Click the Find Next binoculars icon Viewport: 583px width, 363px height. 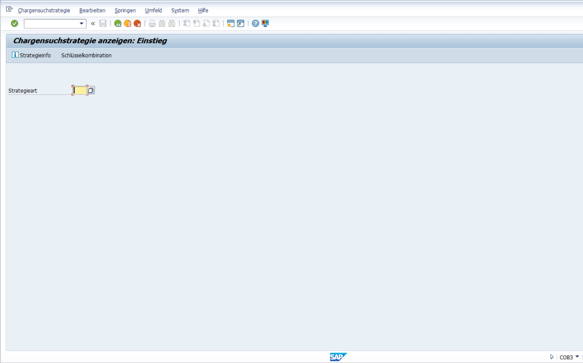(172, 24)
